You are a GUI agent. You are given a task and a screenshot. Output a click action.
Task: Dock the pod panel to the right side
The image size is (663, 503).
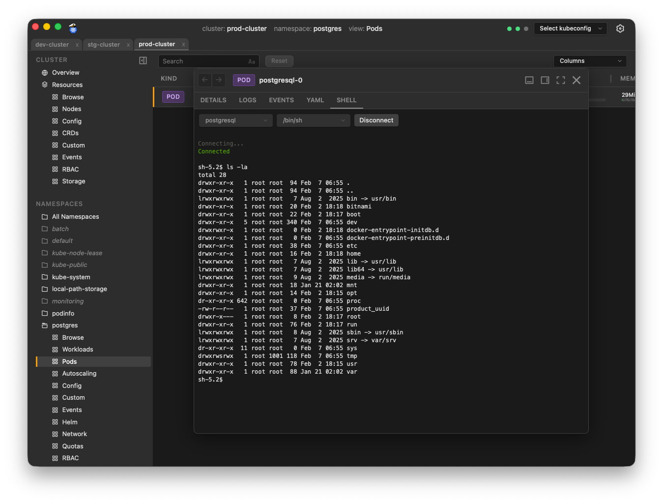[x=545, y=80]
